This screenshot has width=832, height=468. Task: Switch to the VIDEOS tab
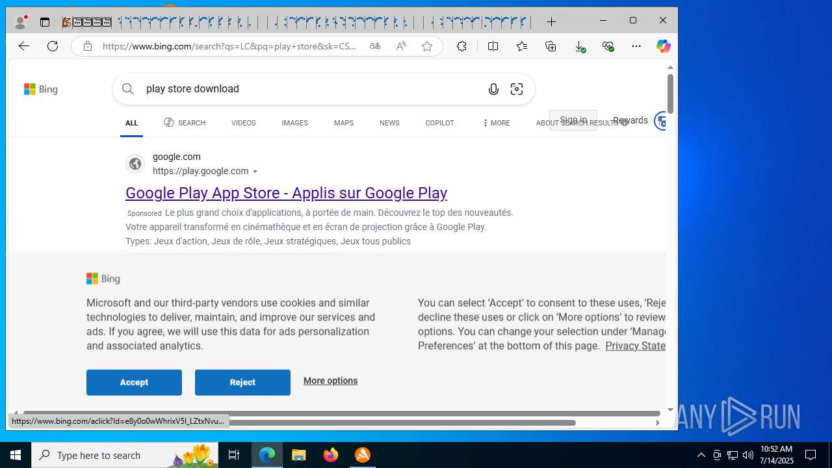click(x=244, y=123)
